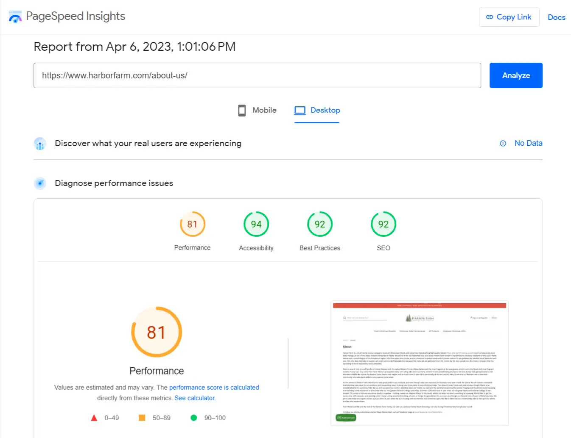
Task: Click the page screenshot thumbnail
Action: pos(420,363)
